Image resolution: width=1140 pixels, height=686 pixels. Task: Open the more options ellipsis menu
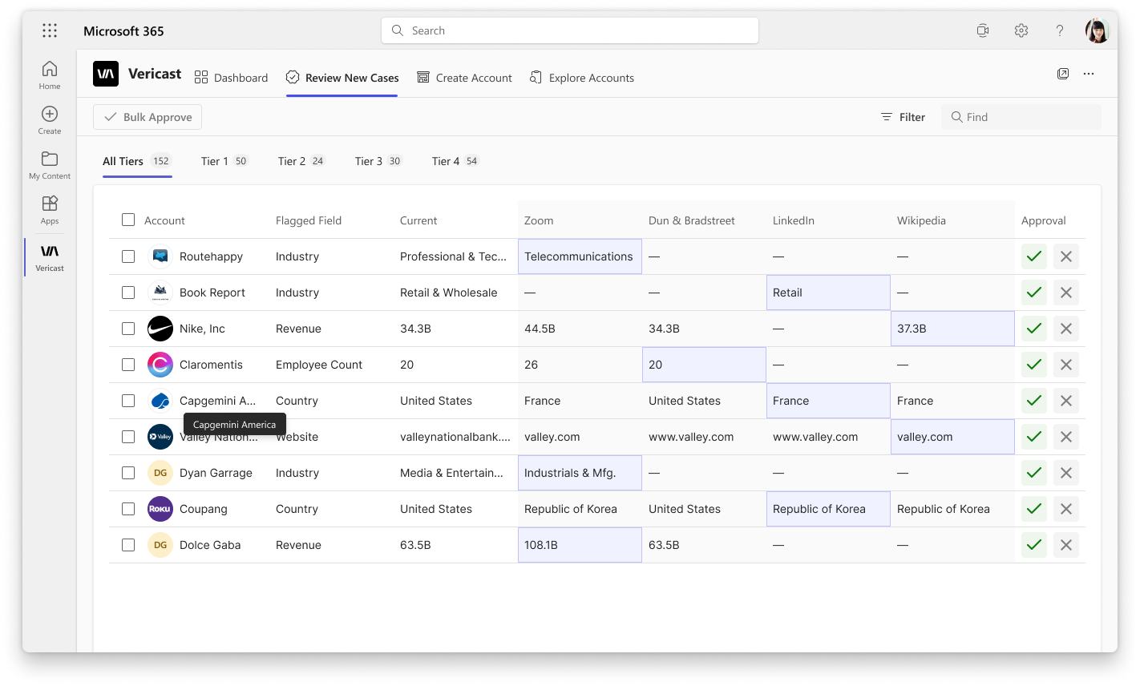point(1089,74)
